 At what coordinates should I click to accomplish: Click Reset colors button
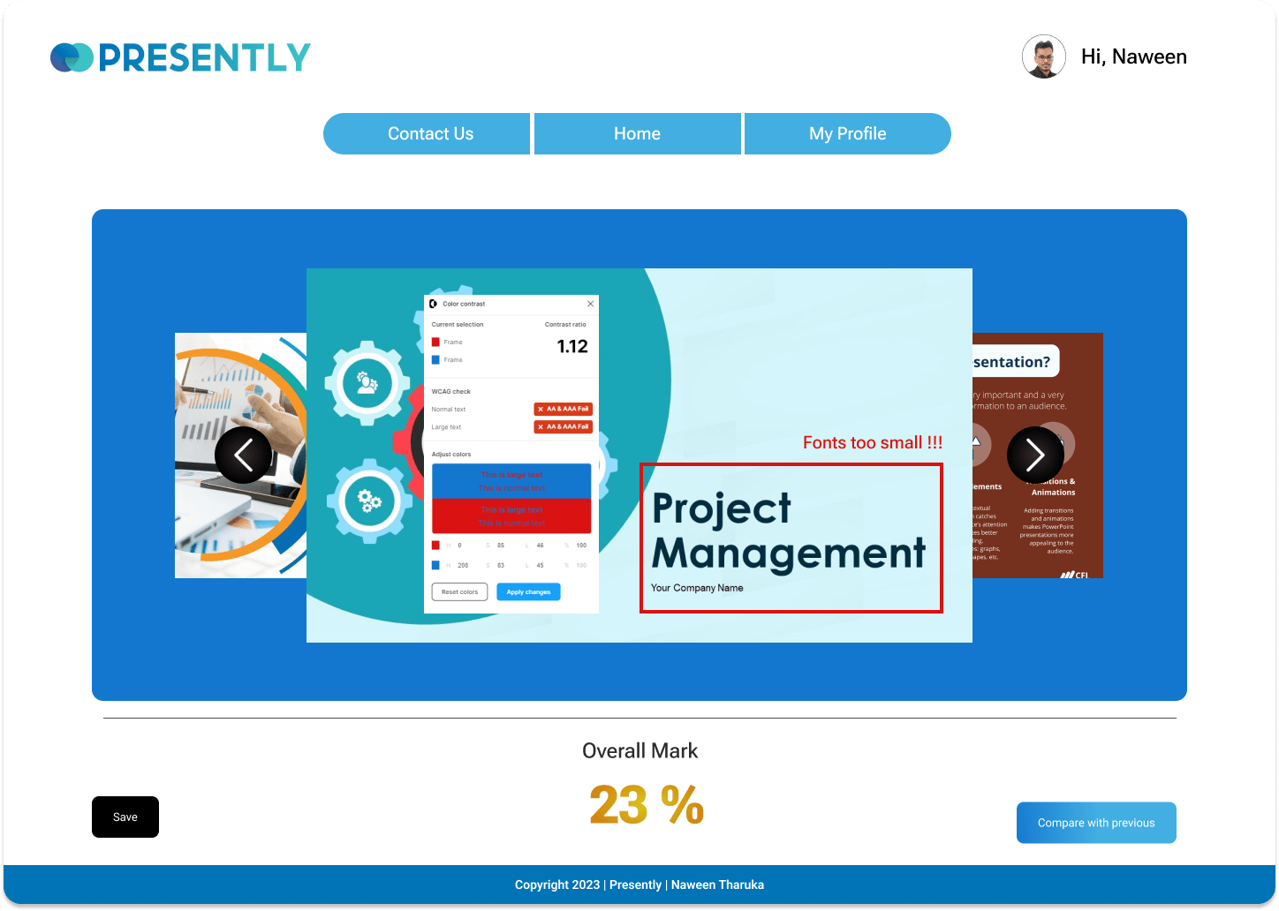point(459,592)
